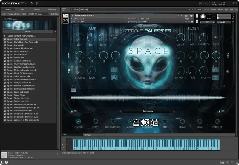Click the camera snapshot icon
Screen dimensions: 239x165
tap(186, 16)
